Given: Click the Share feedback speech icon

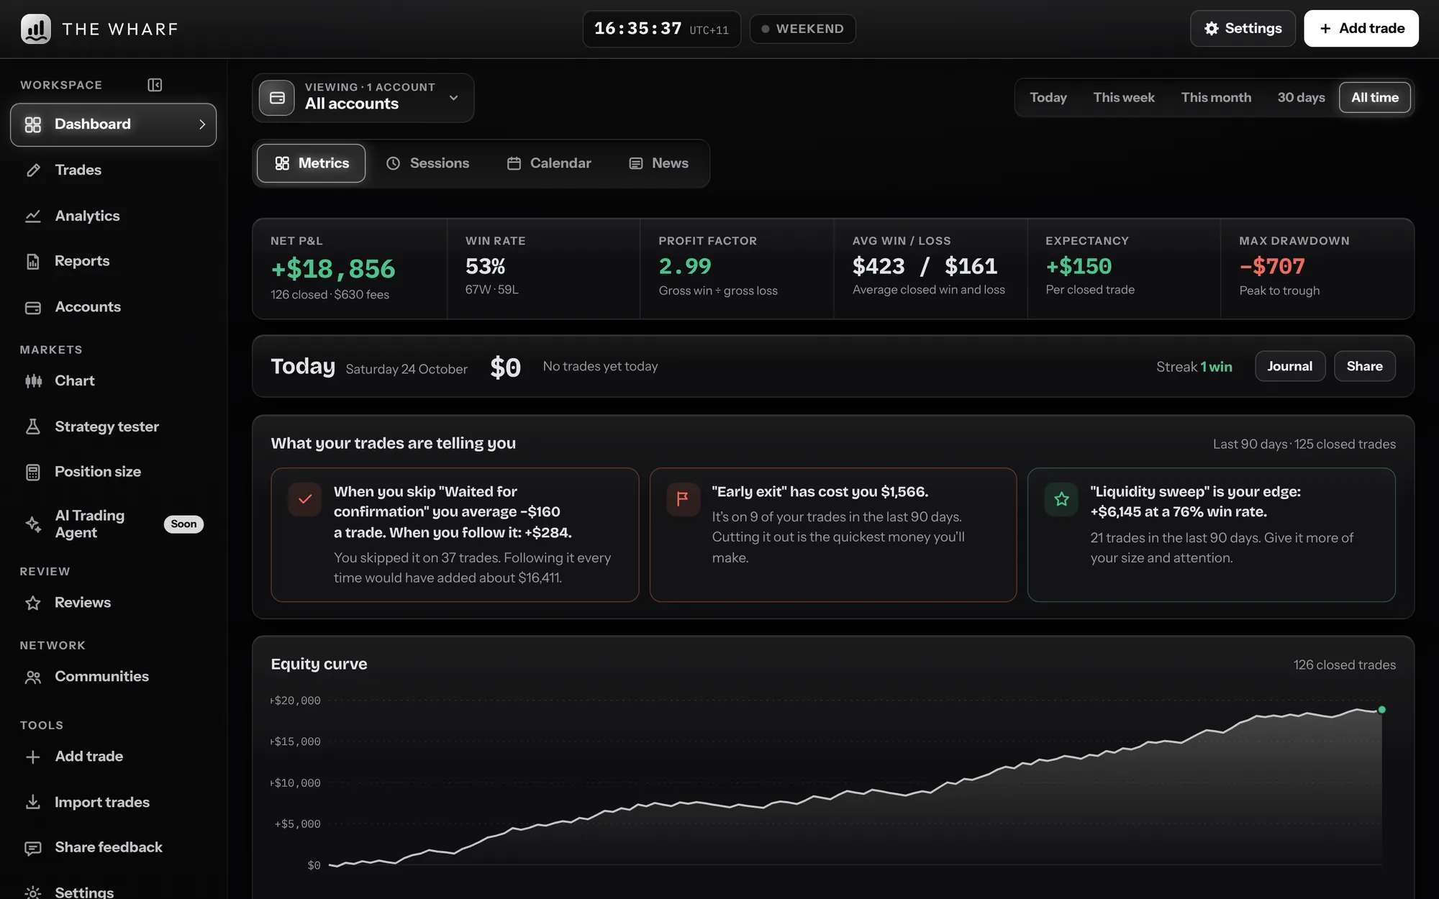Looking at the screenshot, I should pyautogui.click(x=33, y=848).
